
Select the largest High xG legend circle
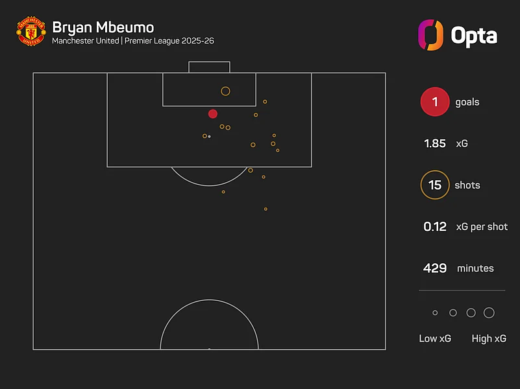coord(489,312)
